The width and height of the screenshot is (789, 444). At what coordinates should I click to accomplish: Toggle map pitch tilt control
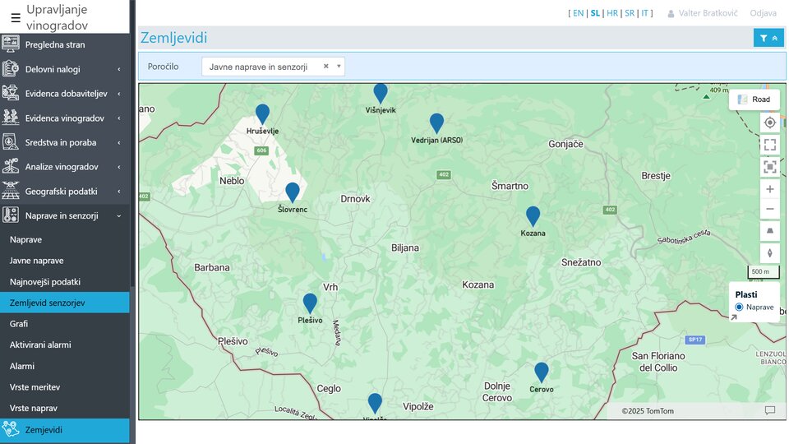pos(769,232)
